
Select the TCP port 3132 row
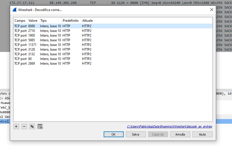[113, 54]
